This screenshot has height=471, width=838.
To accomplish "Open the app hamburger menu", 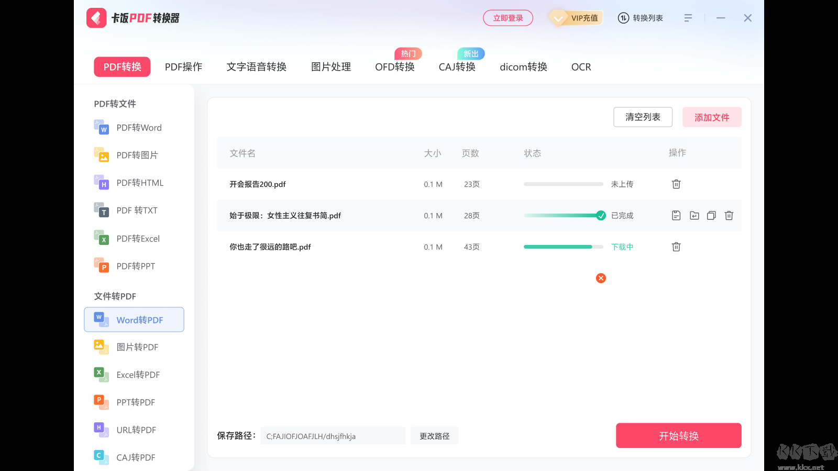I will pyautogui.click(x=688, y=17).
